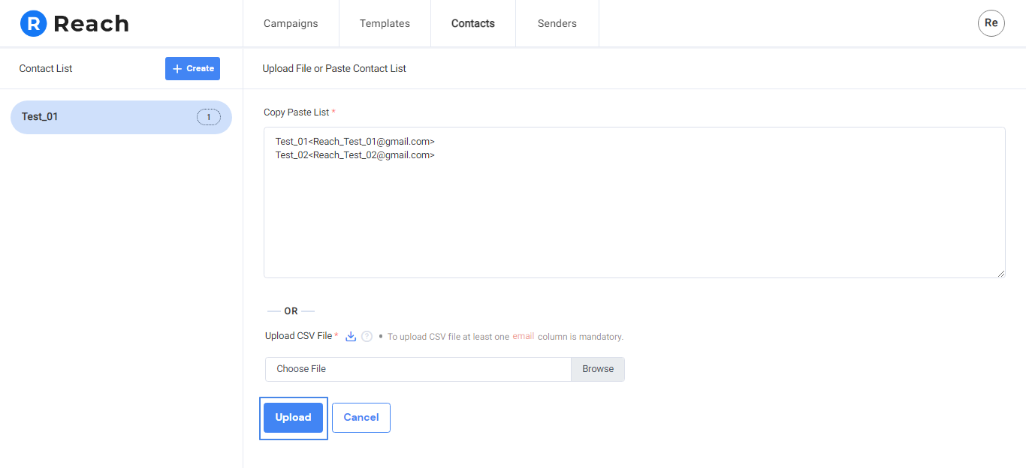Open the CSV upload help question icon
1026x468 pixels.
[x=367, y=337]
